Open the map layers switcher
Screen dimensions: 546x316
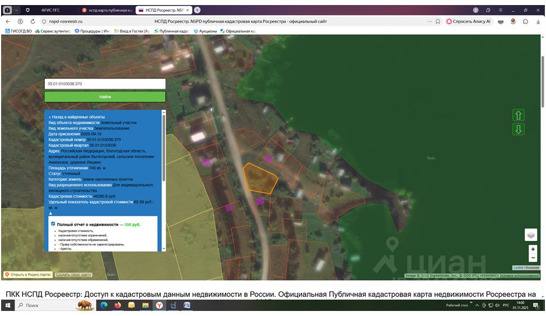click(531, 235)
